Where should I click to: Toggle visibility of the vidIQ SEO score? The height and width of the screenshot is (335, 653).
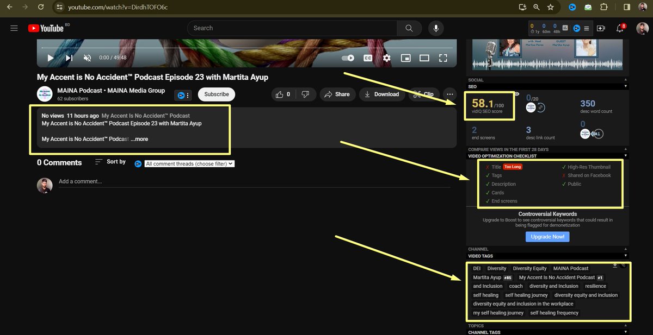point(517,93)
